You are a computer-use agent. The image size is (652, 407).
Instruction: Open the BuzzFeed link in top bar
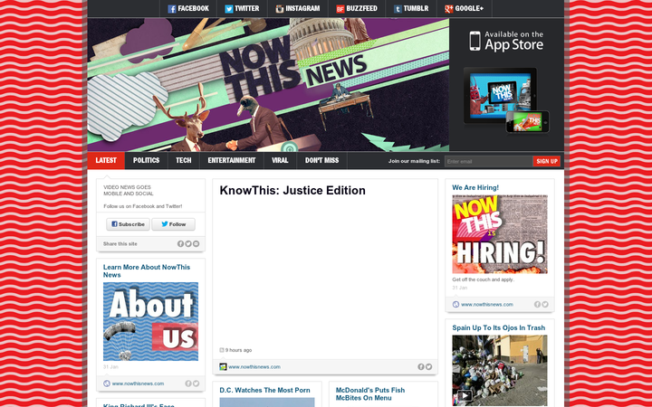pos(357,8)
